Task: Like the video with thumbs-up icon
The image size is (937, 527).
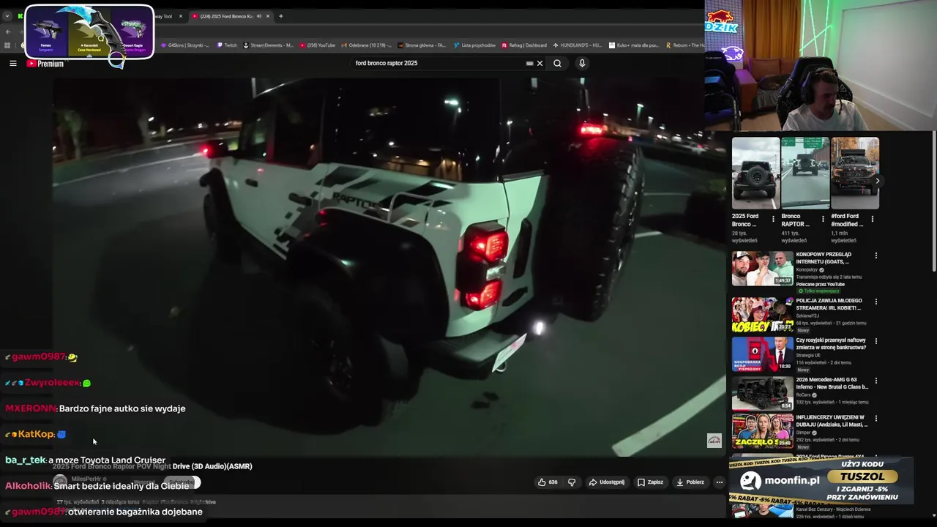Action: pos(548,482)
